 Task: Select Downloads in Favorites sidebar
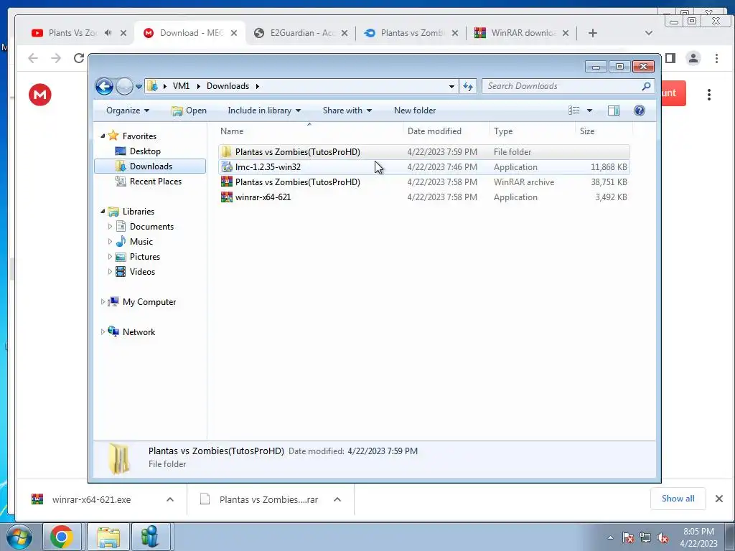point(150,166)
